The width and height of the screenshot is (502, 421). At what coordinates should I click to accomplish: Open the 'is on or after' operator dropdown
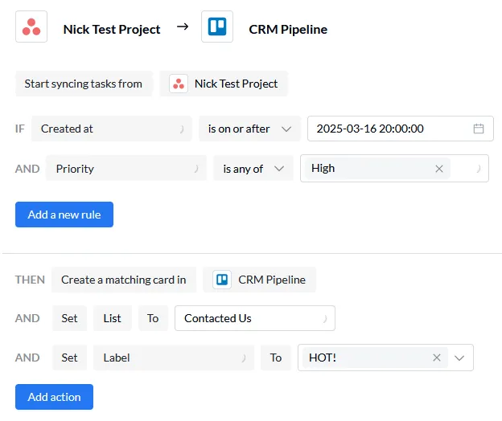249,129
